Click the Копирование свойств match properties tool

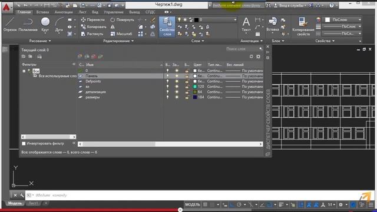(303, 26)
